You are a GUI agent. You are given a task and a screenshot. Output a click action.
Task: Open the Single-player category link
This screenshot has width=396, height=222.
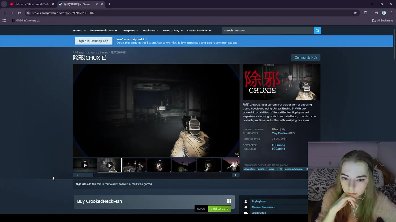(258, 201)
